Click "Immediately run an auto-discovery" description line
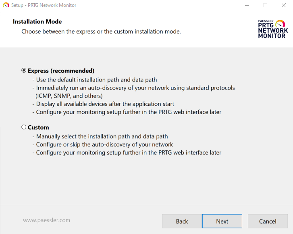 (135, 88)
